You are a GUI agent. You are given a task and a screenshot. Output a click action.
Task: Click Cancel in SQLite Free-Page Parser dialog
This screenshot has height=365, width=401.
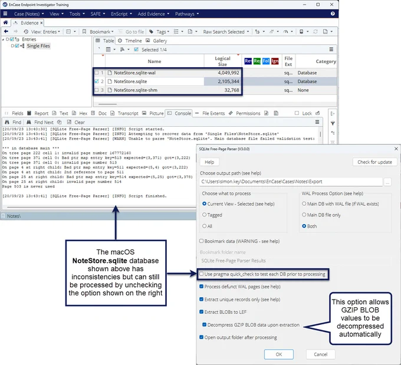pyautogui.click(x=320, y=354)
